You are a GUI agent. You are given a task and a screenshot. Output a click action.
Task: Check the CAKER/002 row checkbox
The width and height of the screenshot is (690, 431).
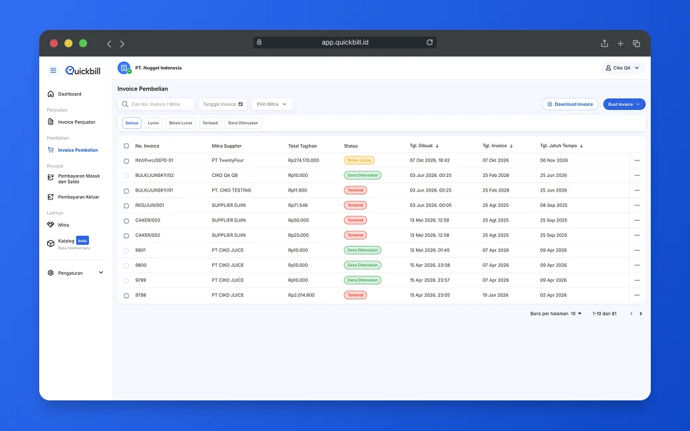coord(126,235)
